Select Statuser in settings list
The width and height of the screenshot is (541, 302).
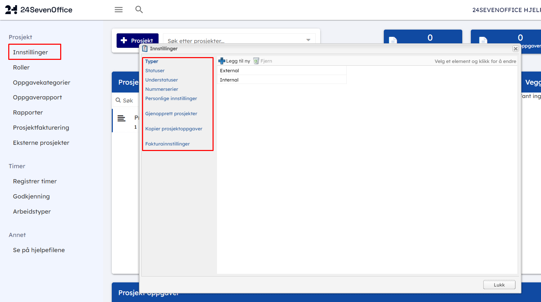(x=155, y=71)
